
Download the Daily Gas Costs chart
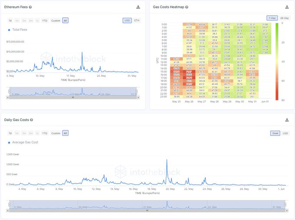(287, 120)
